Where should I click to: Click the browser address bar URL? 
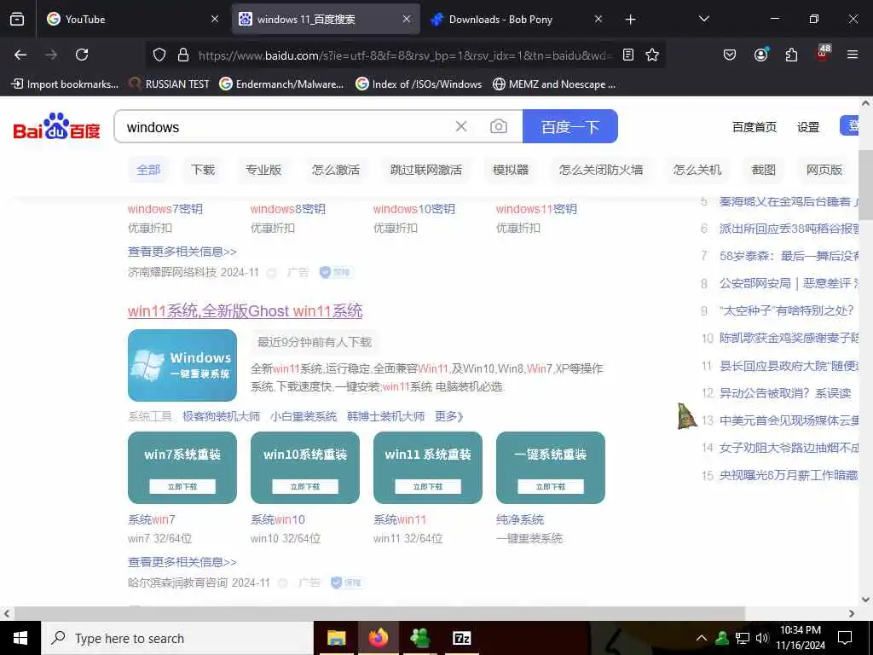(x=405, y=55)
